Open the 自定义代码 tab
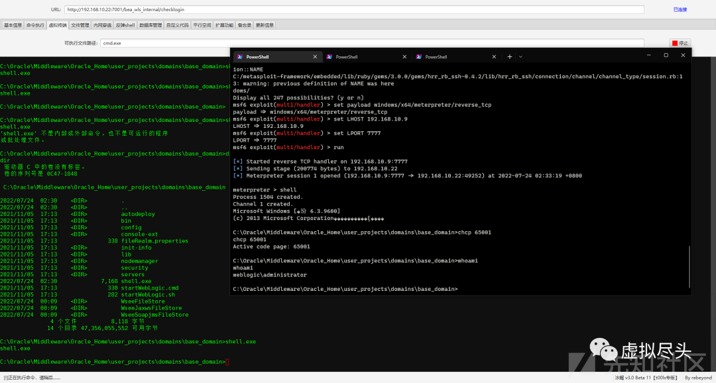This screenshot has width=716, height=383. point(177,26)
